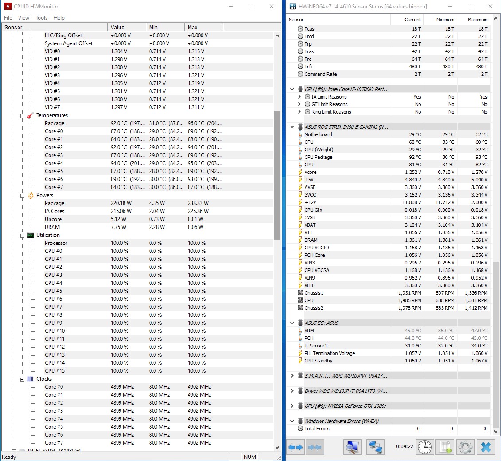Viewport: 501px width, 461px height.
Task: Collapse the ASUS EC: ASUS sensor group
Action: 292,323
